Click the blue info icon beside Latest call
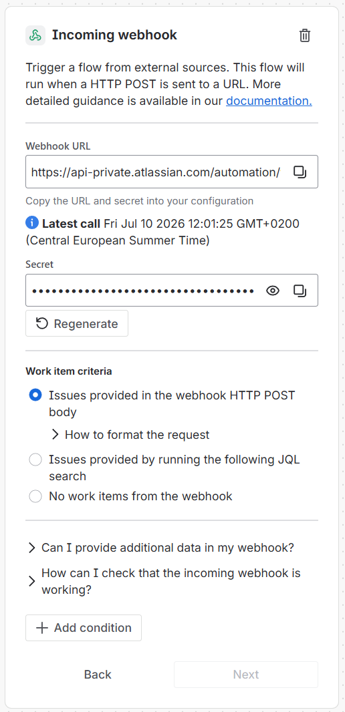Viewport: 345px width, 712px height. coord(32,223)
